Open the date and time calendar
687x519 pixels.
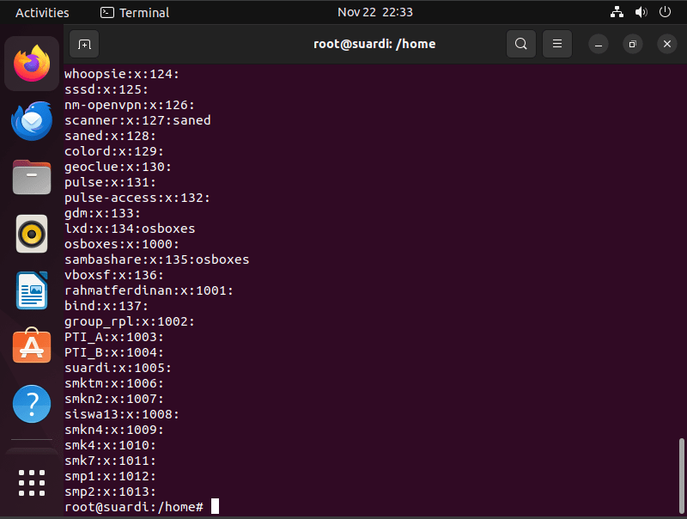coord(375,12)
